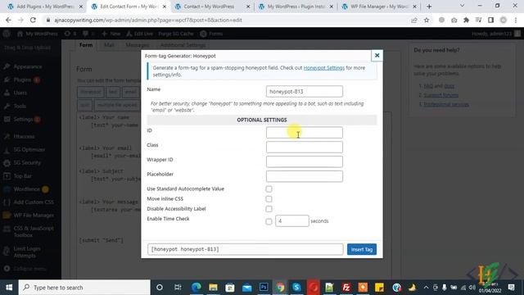
Task: Launch Microsoft Edge from taskbar
Action: click(x=196, y=288)
